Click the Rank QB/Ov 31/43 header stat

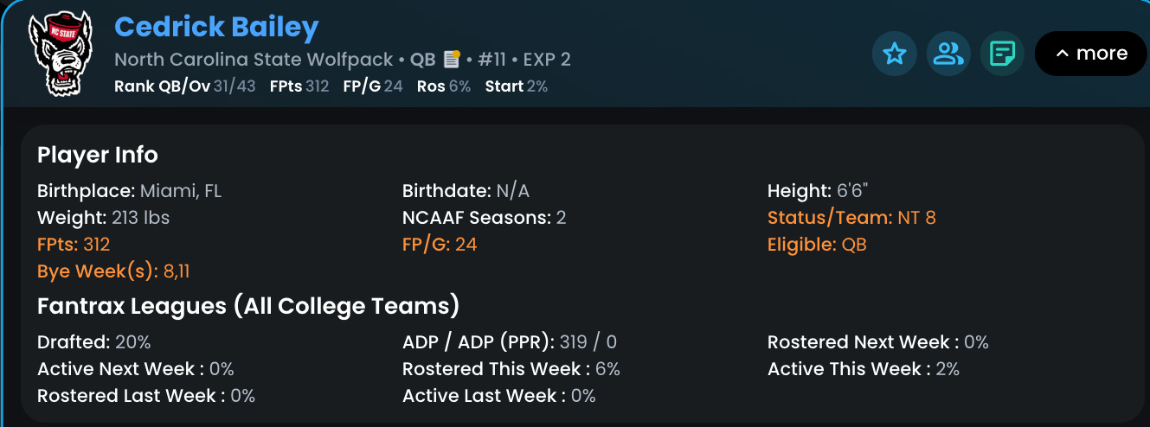[x=184, y=86]
